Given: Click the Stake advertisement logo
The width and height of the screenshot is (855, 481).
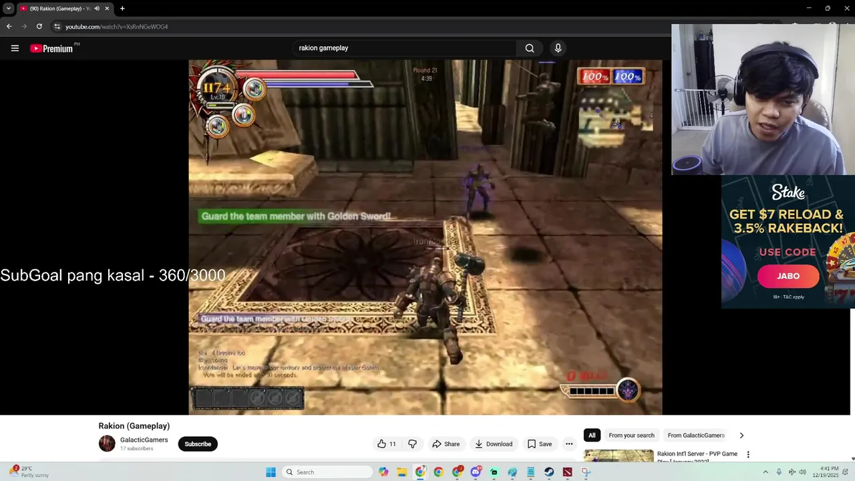Looking at the screenshot, I should (x=788, y=192).
